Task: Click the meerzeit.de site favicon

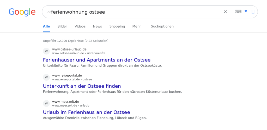Action: coord(46,104)
